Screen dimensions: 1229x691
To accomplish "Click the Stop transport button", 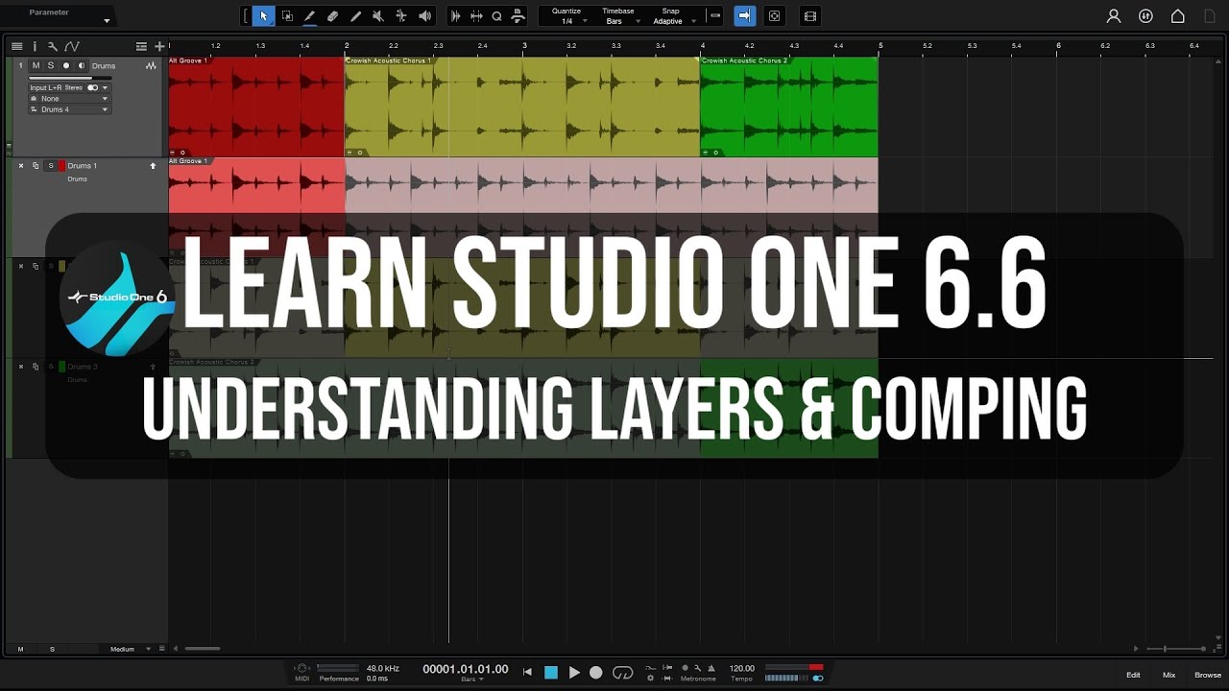I will (x=551, y=673).
